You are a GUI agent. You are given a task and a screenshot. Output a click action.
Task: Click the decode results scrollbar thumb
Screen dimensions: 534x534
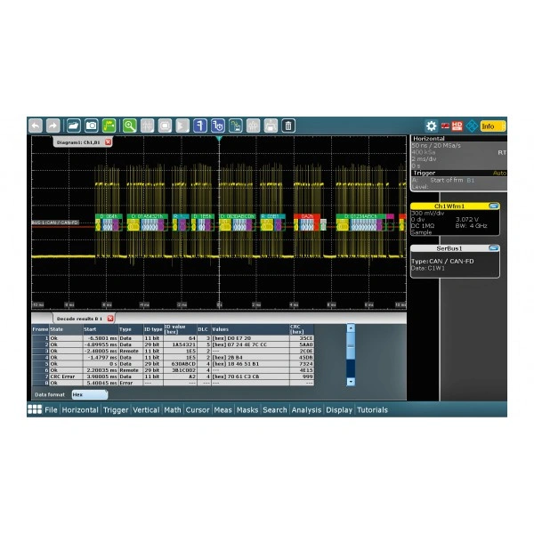(351, 345)
